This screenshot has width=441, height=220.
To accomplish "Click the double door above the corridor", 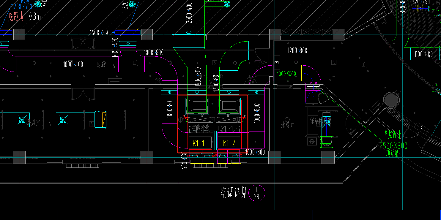I will [x=83, y=43].
